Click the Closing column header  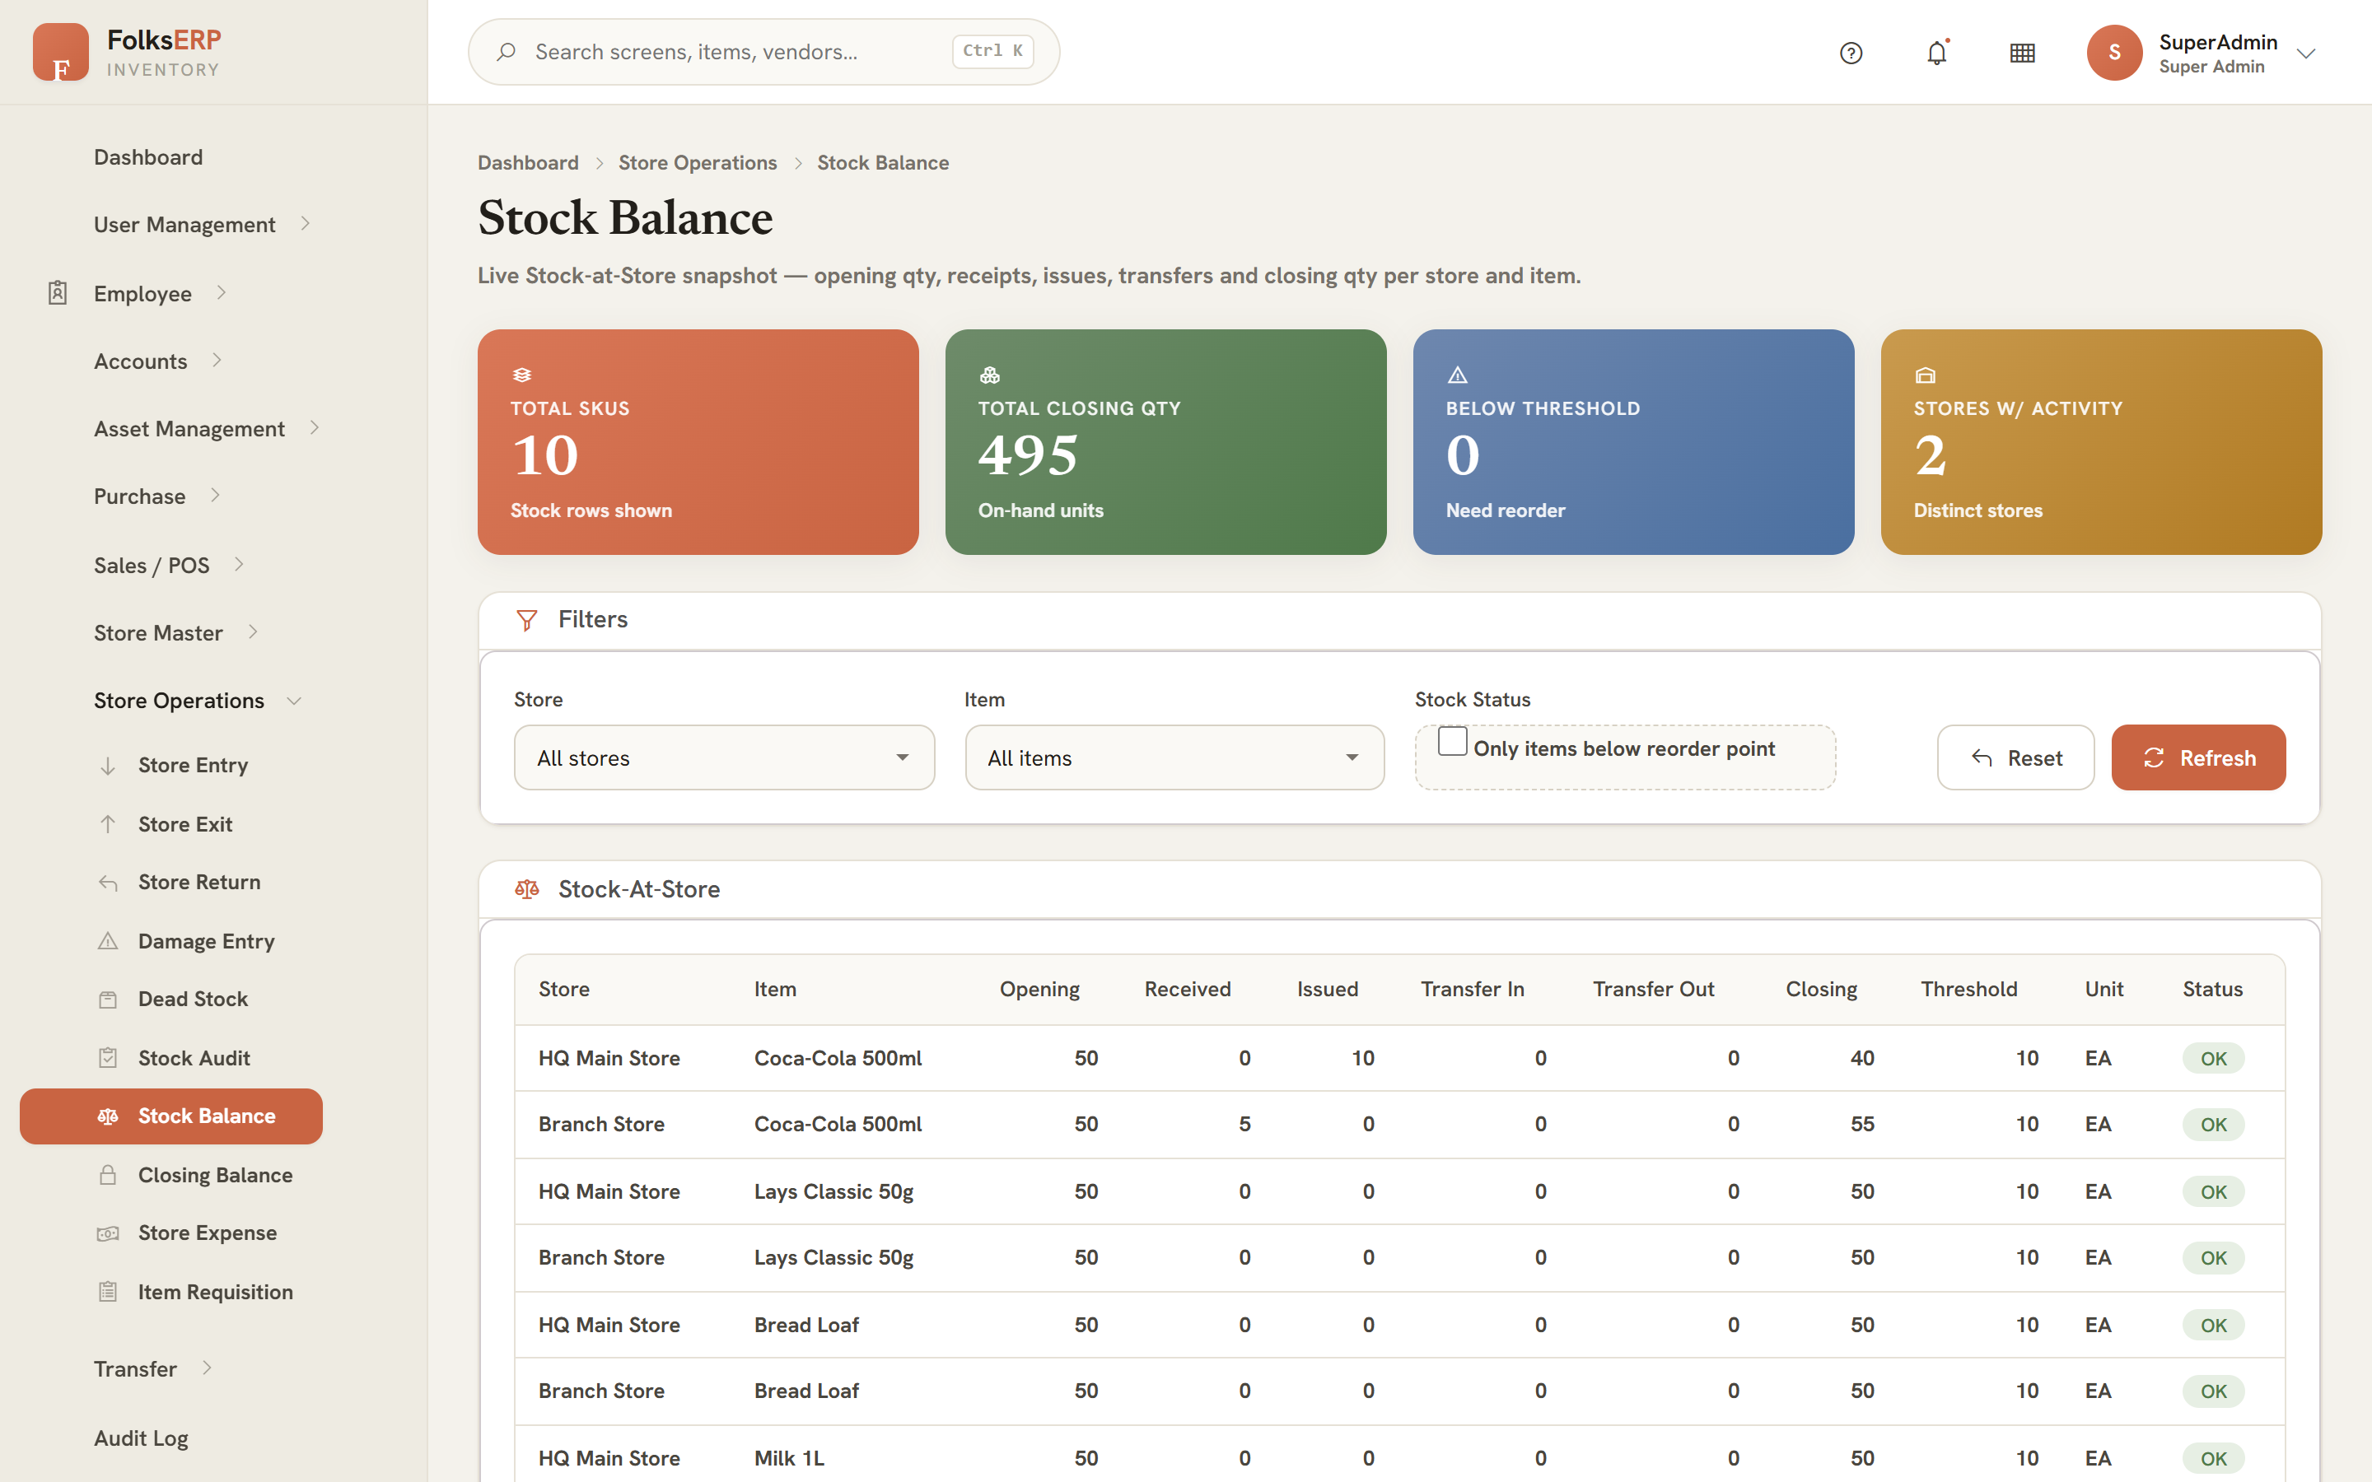pyautogui.click(x=1821, y=989)
